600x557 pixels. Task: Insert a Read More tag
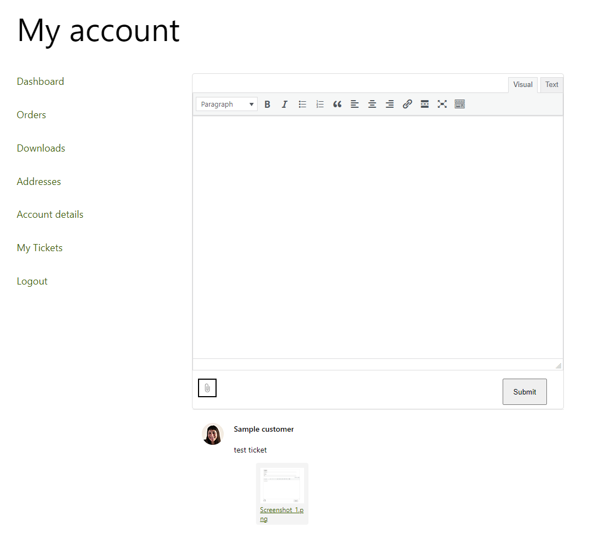pyautogui.click(x=424, y=104)
